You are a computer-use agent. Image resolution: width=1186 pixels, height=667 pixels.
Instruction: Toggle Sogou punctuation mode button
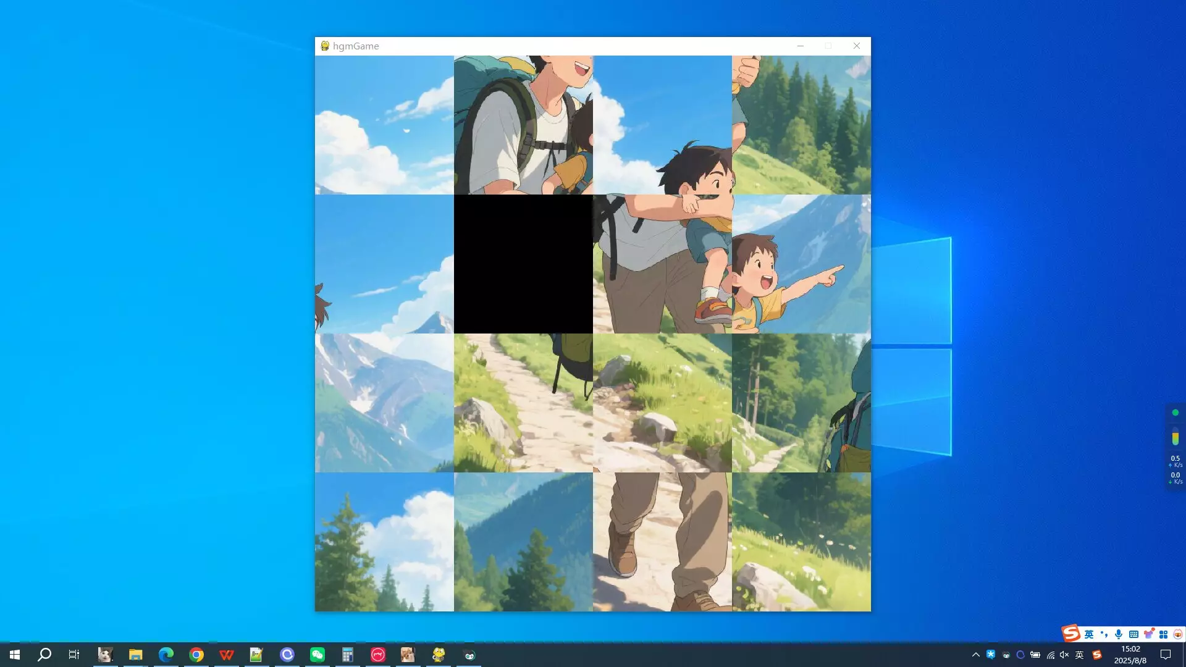(x=1104, y=634)
